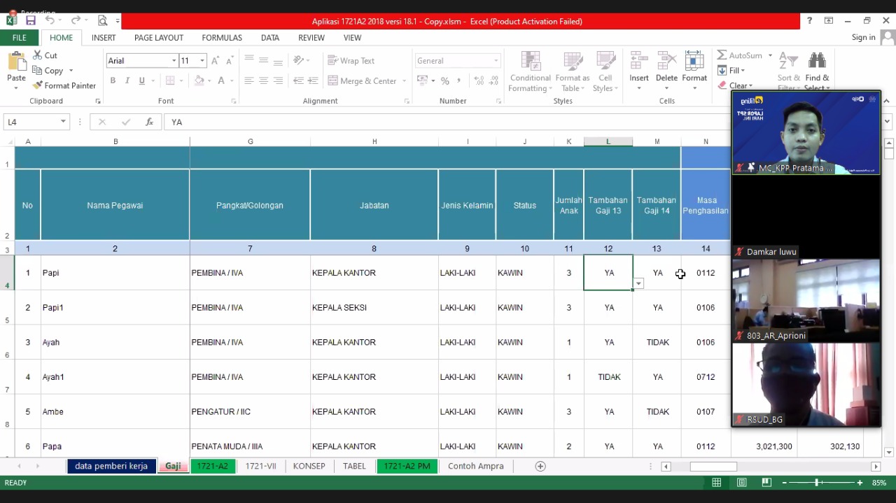Toggle Wrap Text for the cell

(x=351, y=61)
